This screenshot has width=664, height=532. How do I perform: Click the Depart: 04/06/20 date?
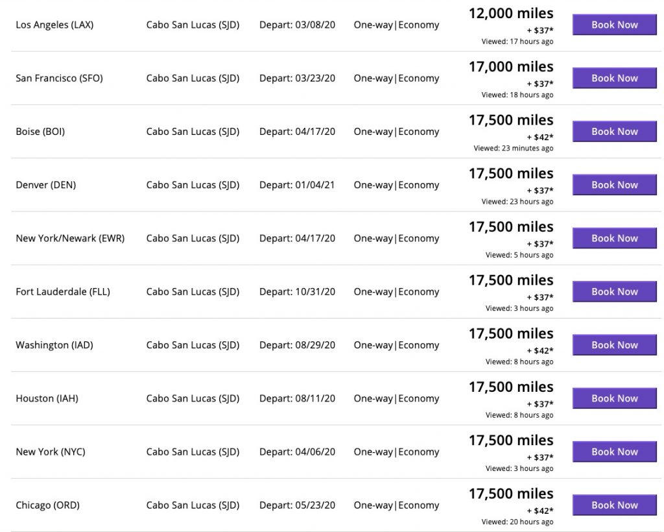[x=297, y=452]
